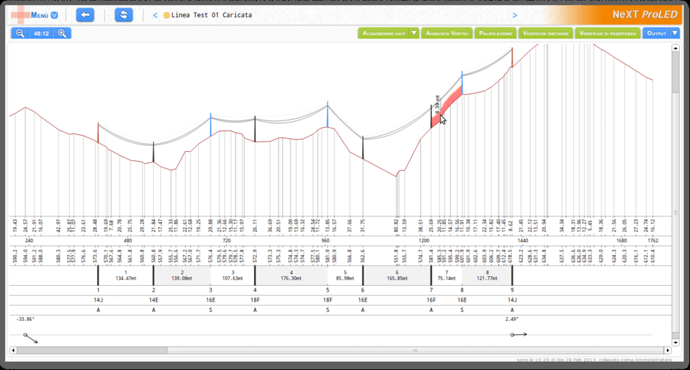Go to previous line with left chevron

tap(155, 15)
